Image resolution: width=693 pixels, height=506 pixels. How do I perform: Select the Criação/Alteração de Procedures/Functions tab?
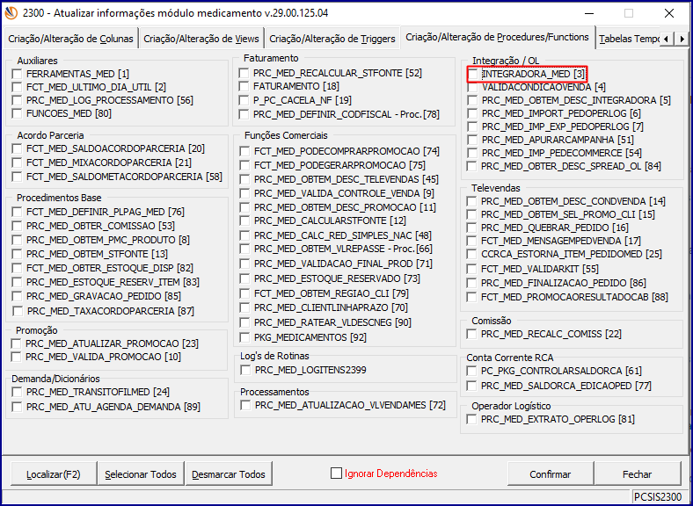point(497,37)
